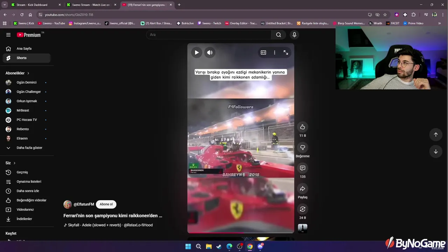Go to browser home page

pyautogui.click(x=30, y=15)
